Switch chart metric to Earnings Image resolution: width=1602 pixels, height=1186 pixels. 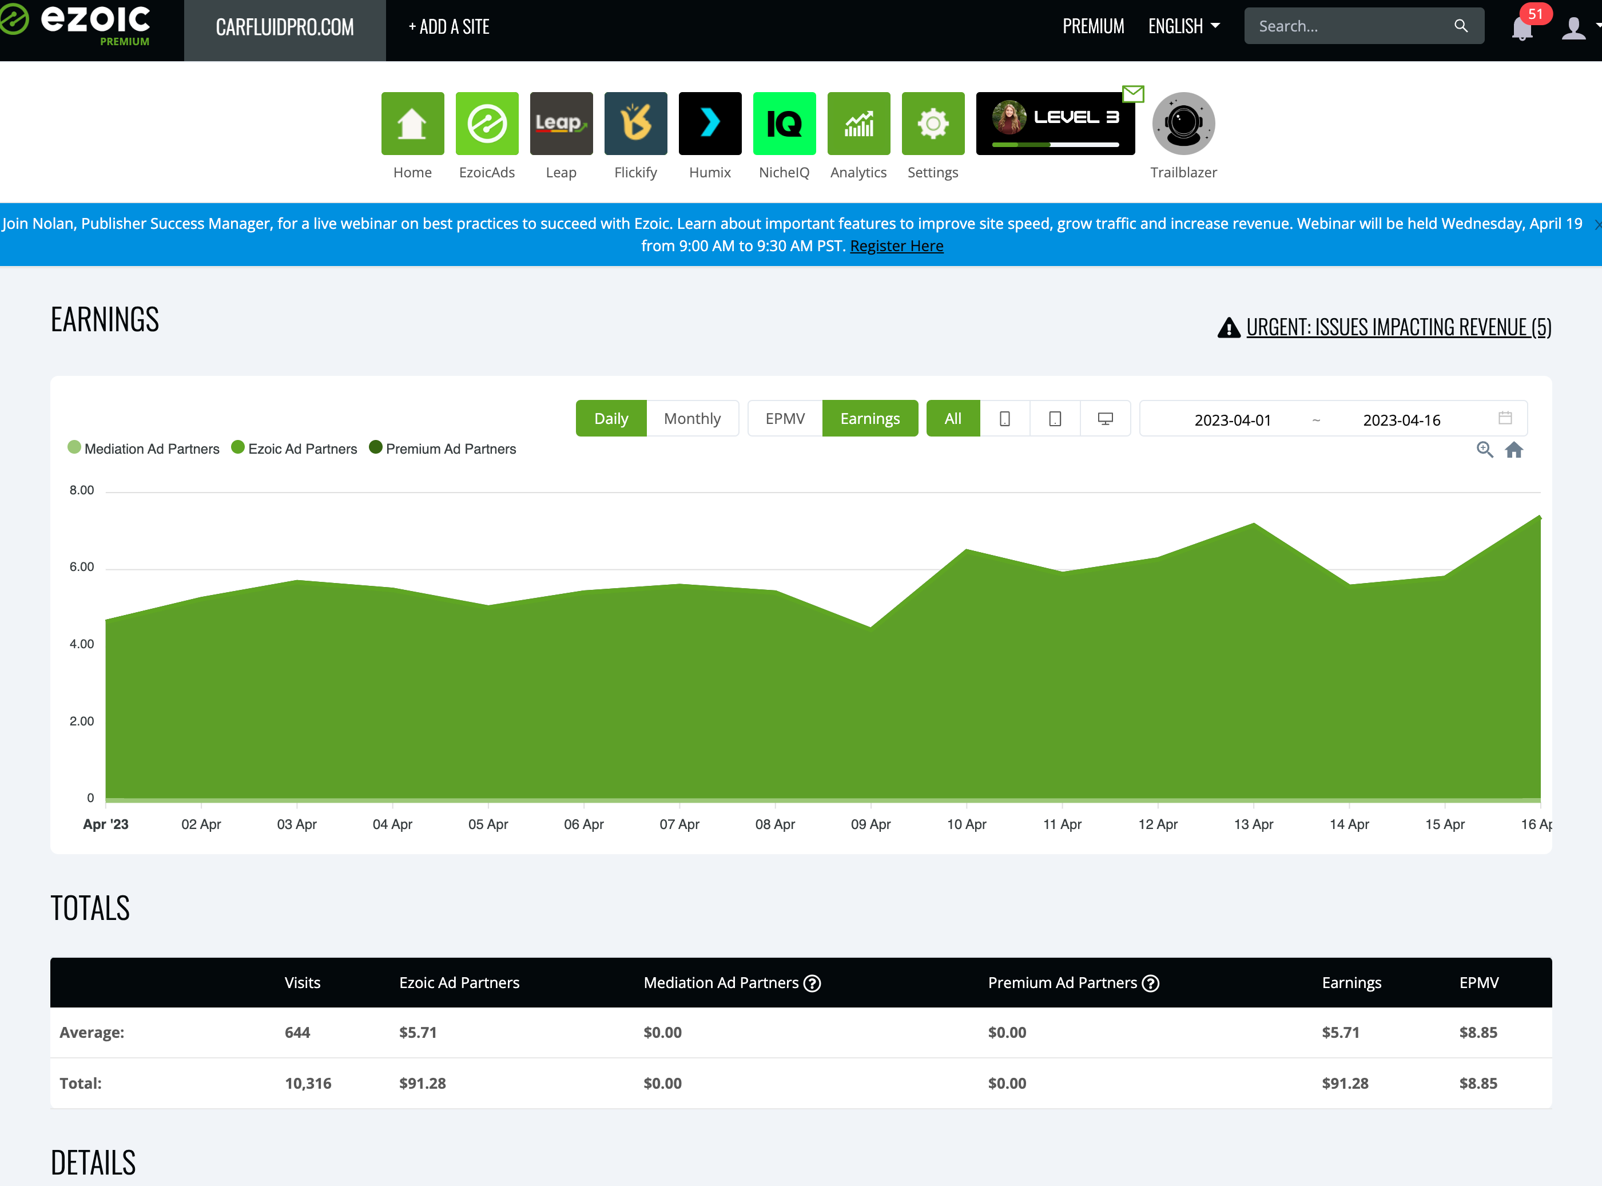870,418
